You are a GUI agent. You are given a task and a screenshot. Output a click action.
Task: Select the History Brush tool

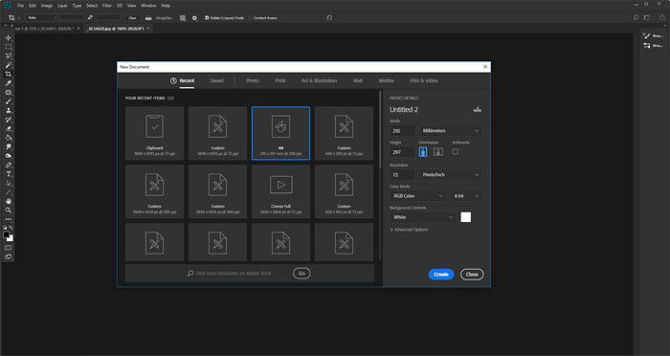[8, 120]
